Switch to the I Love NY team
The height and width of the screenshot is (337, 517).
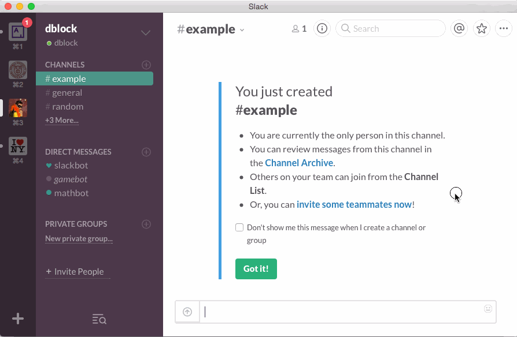(18, 146)
